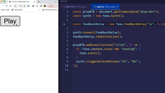Screen dimensions: 165x93
Task: Open the Extensions puzzle icon
Action: point(33,6)
